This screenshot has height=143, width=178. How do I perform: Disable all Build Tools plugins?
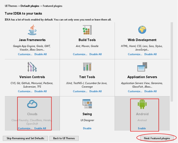point(96,54)
